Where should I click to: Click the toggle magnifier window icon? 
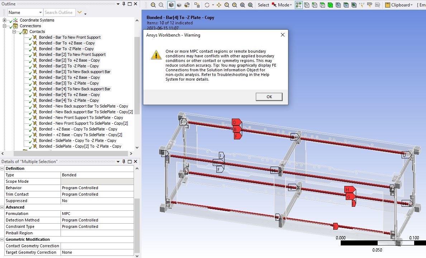pos(250,5)
